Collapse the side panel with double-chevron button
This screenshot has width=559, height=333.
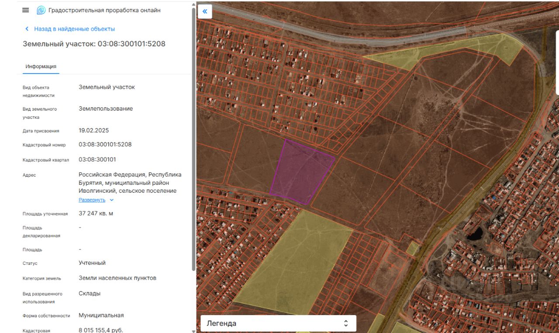click(205, 11)
